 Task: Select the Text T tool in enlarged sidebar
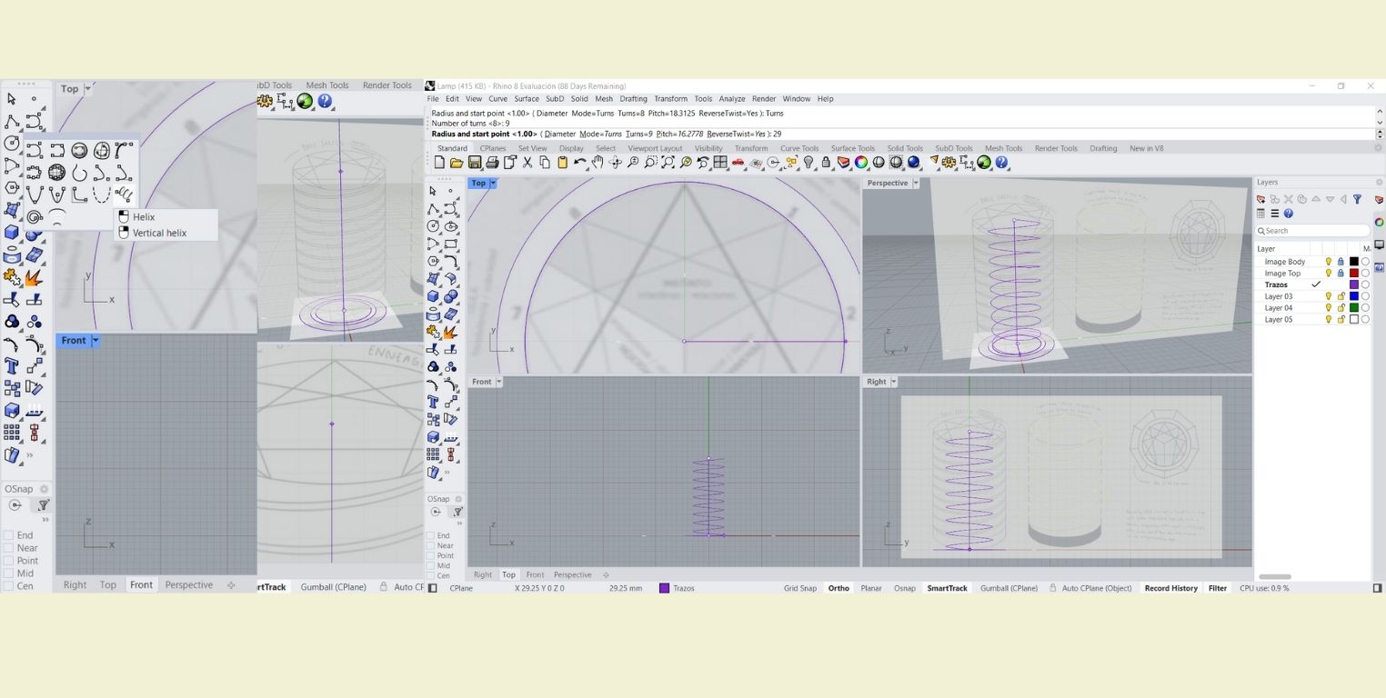pos(12,366)
